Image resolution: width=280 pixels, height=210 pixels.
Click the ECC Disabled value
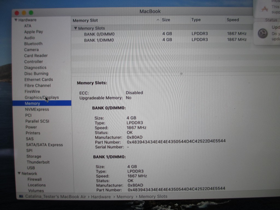click(x=134, y=93)
